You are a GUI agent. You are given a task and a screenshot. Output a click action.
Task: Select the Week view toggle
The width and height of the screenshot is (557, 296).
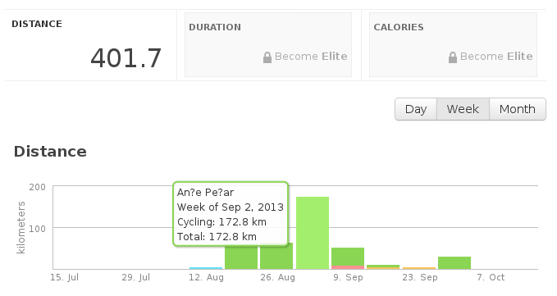[x=463, y=109]
